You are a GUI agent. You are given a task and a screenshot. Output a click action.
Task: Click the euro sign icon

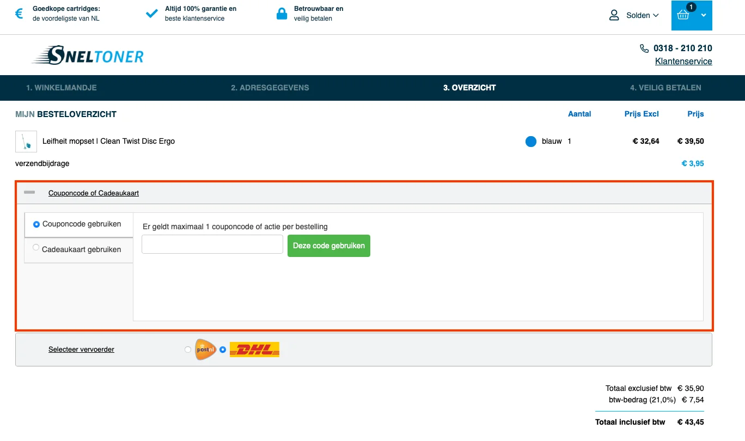point(19,14)
